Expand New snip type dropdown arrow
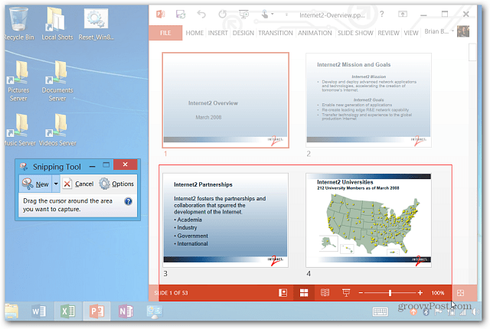 (x=56, y=184)
